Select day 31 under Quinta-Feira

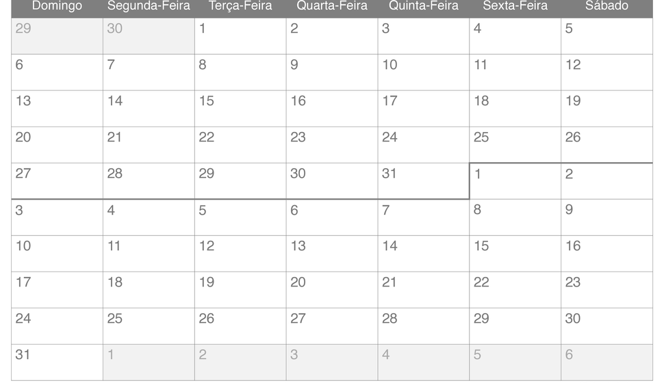pyautogui.click(x=424, y=181)
